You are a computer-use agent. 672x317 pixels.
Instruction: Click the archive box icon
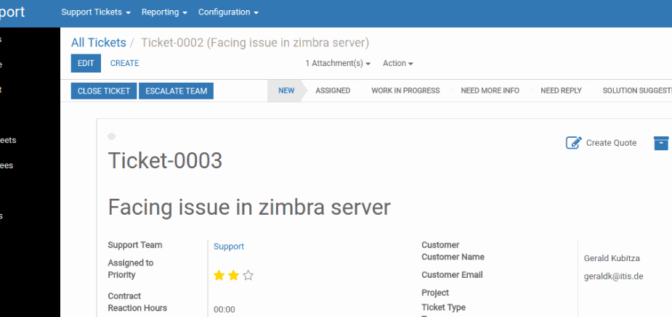pos(661,143)
